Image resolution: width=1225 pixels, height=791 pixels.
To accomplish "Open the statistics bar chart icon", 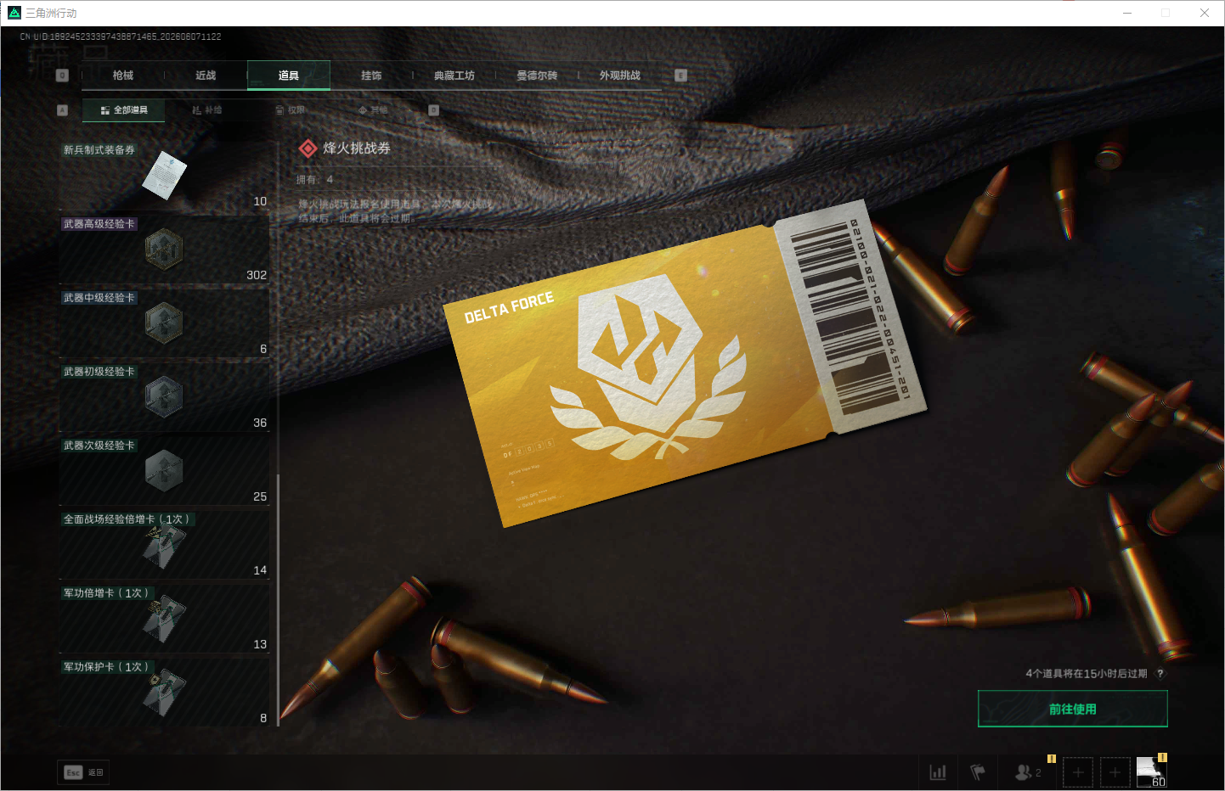I will click(x=938, y=772).
